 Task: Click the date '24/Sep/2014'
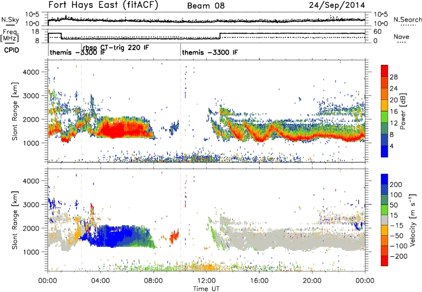click(x=337, y=5)
